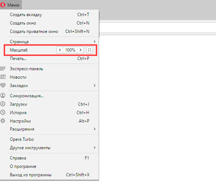Click the Экспресс-панель grid icon
The width and height of the screenshot is (216, 192).
pos(3,69)
